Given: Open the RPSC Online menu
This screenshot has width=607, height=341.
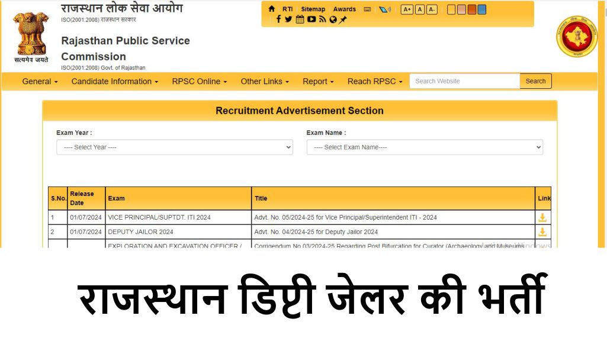Looking at the screenshot, I should [x=200, y=81].
